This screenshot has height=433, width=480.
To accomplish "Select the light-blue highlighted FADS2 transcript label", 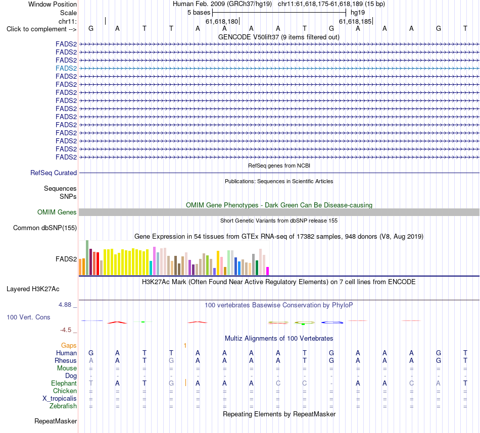I will coord(66,68).
